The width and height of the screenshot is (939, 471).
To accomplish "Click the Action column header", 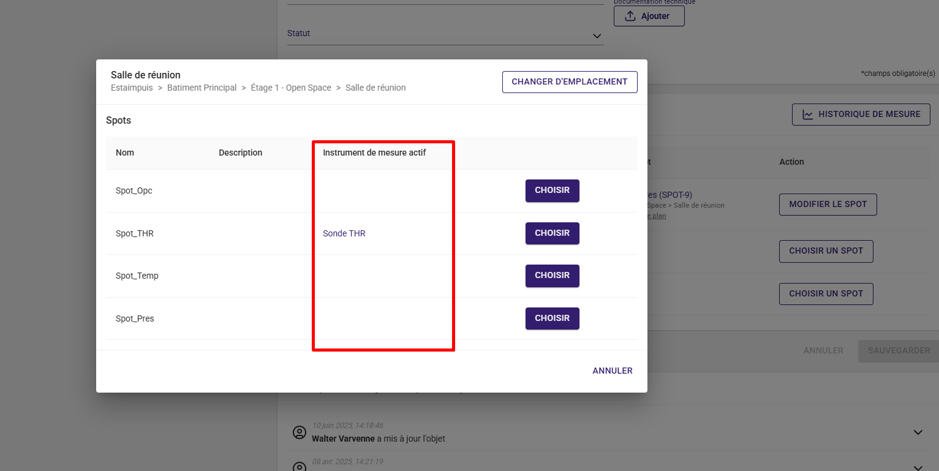I will click(x=791, y=162).
